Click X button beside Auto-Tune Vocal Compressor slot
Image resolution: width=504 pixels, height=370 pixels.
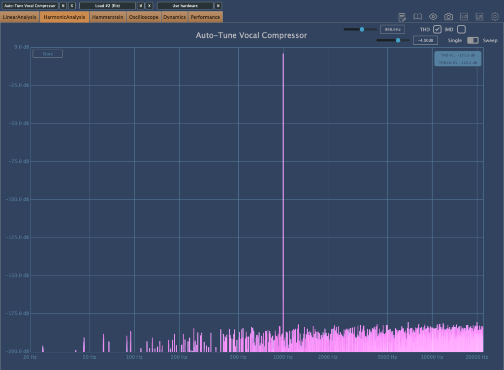tap(72, 6)
